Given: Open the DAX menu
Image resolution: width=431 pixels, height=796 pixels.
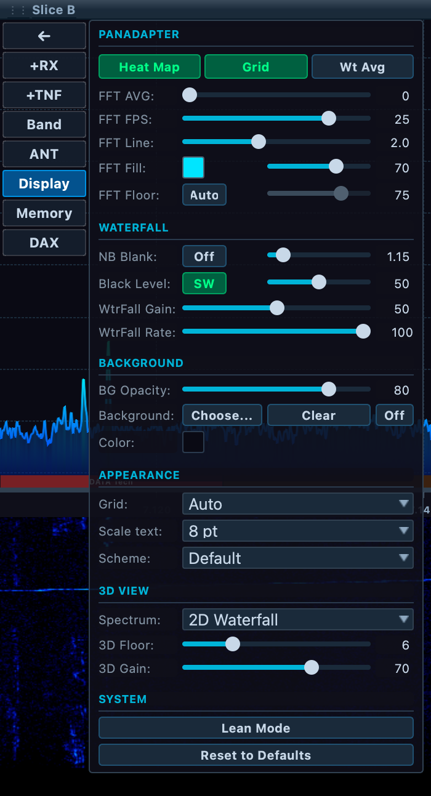Looking at the screenshot, I should (44, 243).
